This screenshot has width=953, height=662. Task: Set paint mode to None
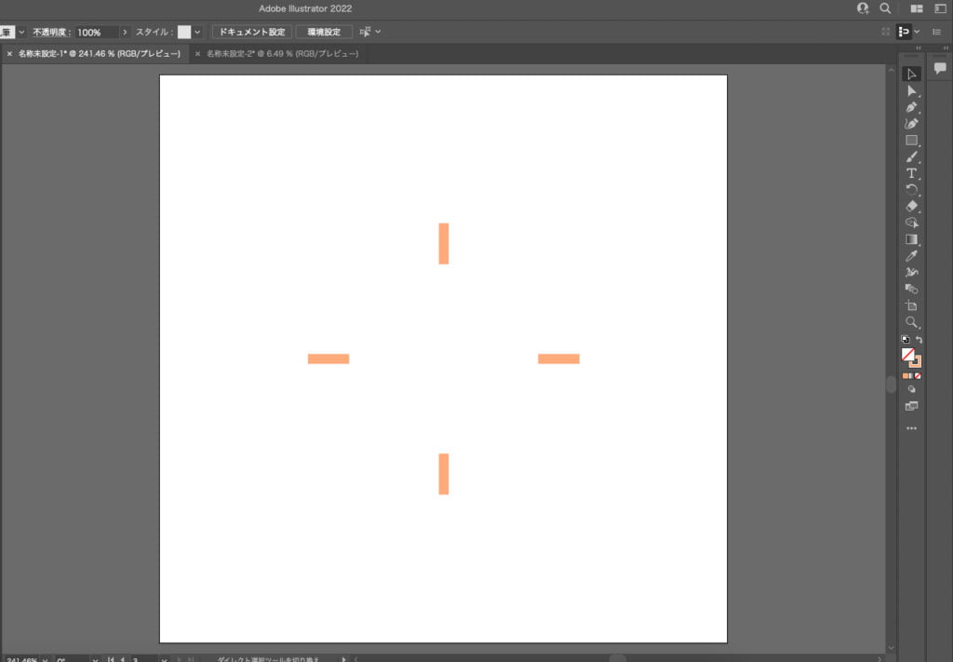coord(919,376)
